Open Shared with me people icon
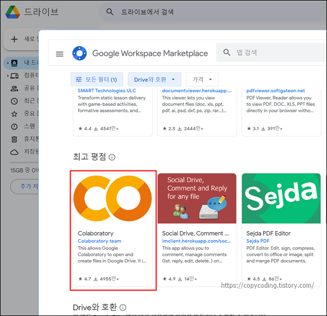This screenshot has width=327, height=316. pos(14,89)
